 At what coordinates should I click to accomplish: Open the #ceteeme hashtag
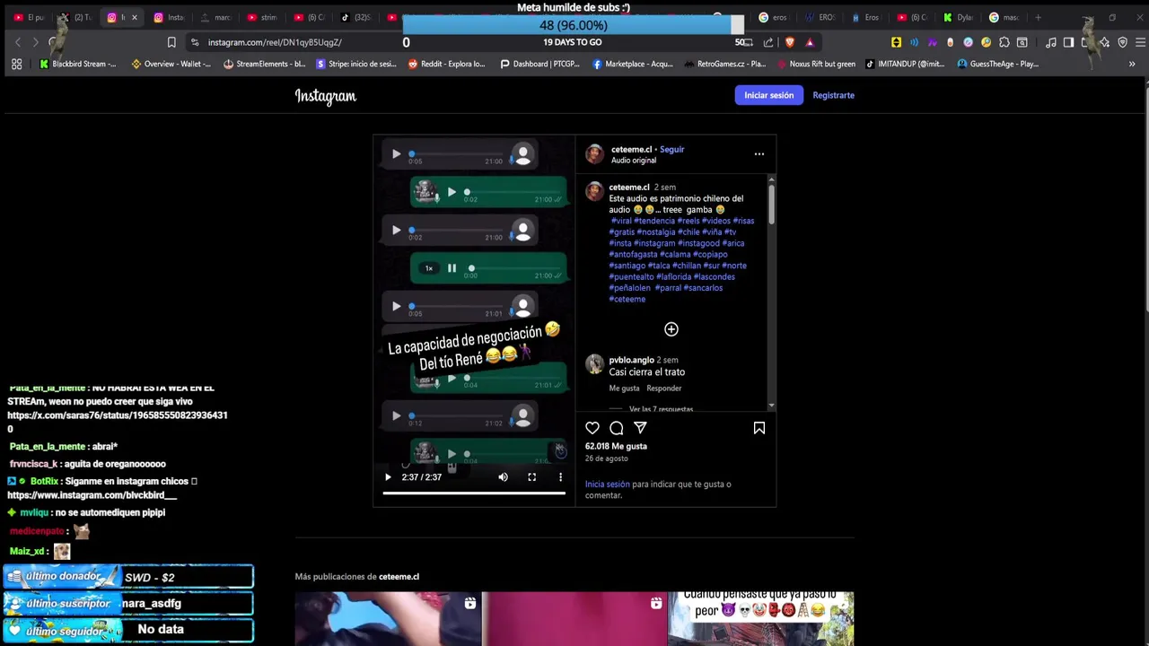pos(627,299)
